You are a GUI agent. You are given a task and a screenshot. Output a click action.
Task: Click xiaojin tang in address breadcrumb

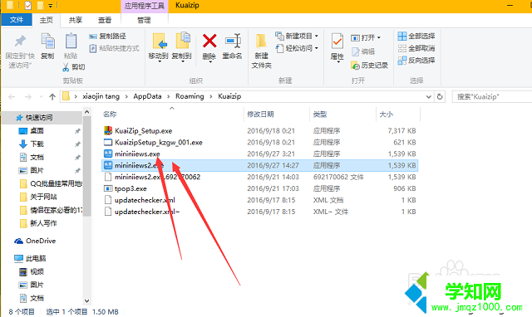[x=101, y=96]
